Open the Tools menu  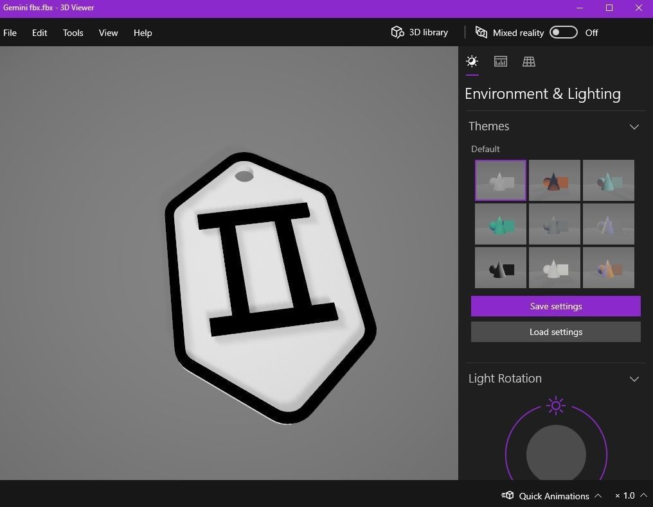pos(73,33)
